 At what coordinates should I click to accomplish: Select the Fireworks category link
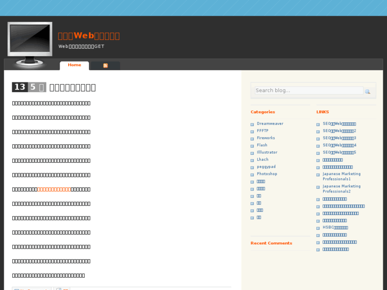(x=266, y=138)
